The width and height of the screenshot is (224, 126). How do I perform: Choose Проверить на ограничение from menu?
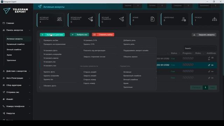[55, 44]
